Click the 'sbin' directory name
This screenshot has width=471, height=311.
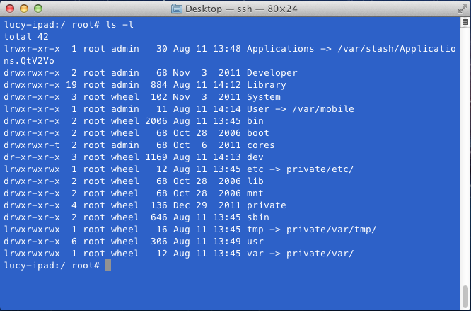(258, 217)
